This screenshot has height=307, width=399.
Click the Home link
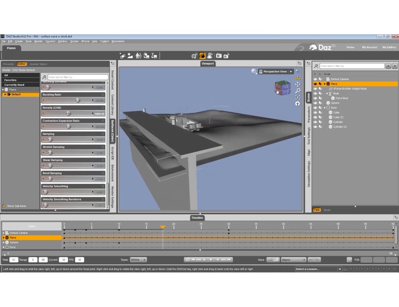350,47
